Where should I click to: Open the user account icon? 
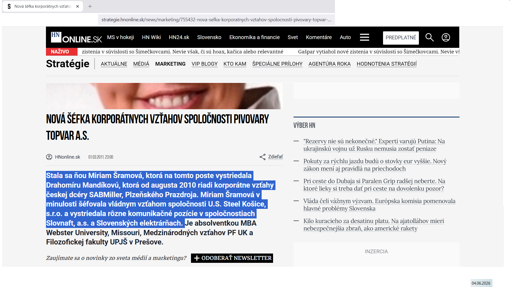446,37
